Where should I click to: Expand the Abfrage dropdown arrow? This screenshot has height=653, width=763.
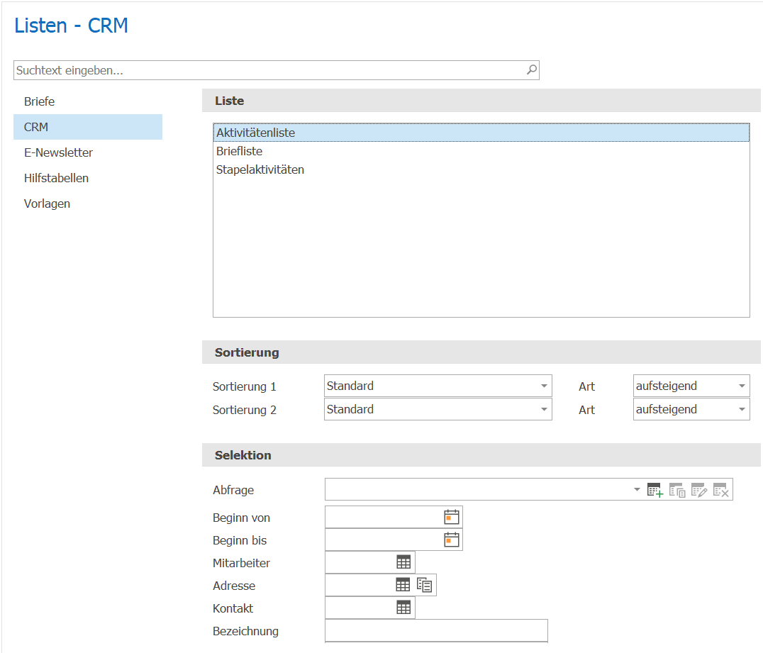637,489
